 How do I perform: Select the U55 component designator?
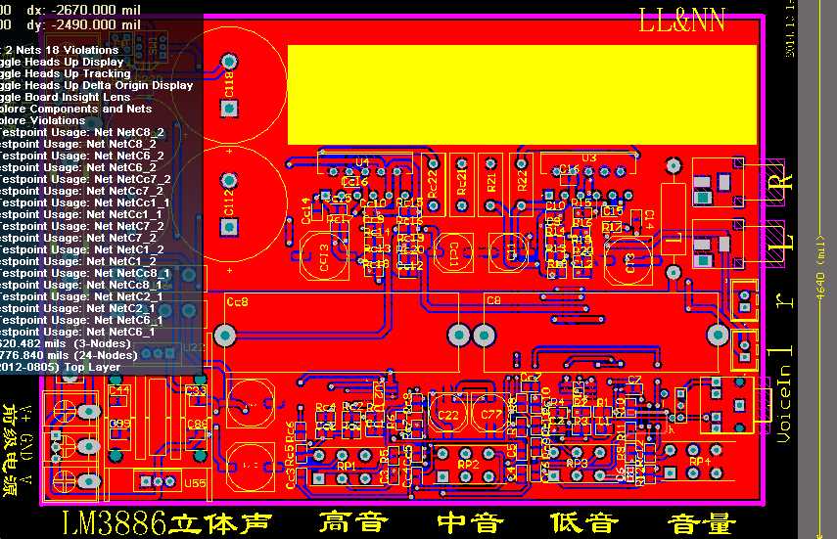point(195,483)
